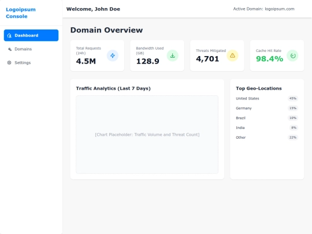Viewport: 312px width, 234px height.
Task: Click the Domains sidebar icon
Action: pyautogui.click(x=10, y=49)
